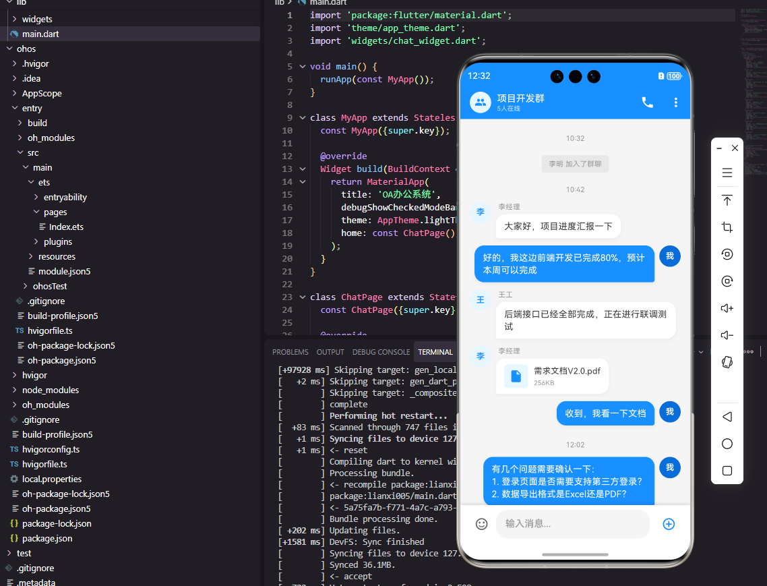Open oh-package.json5 under entry
Screen dimensions: 767x586
pyautogui.click(x=61, y=360)
